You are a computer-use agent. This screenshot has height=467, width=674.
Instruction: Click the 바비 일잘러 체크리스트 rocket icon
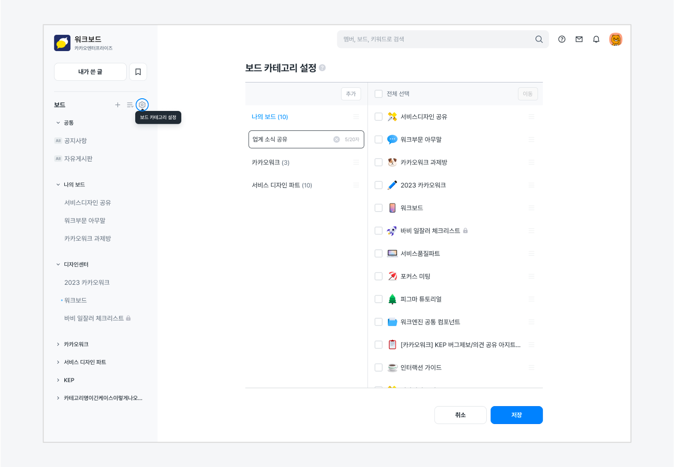coord(392,231)
